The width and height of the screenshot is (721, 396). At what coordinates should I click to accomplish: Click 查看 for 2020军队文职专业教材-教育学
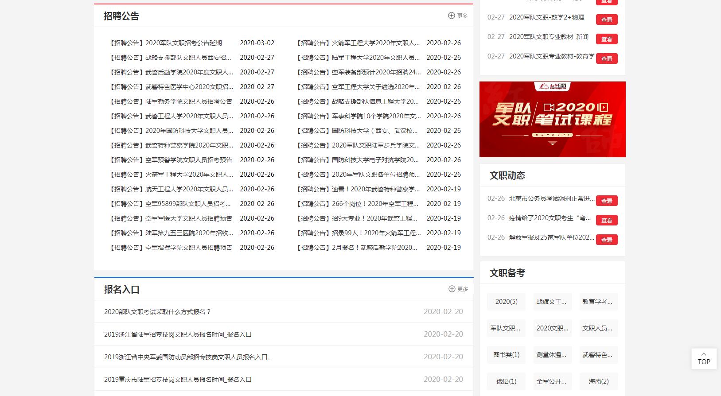[607, 58]
